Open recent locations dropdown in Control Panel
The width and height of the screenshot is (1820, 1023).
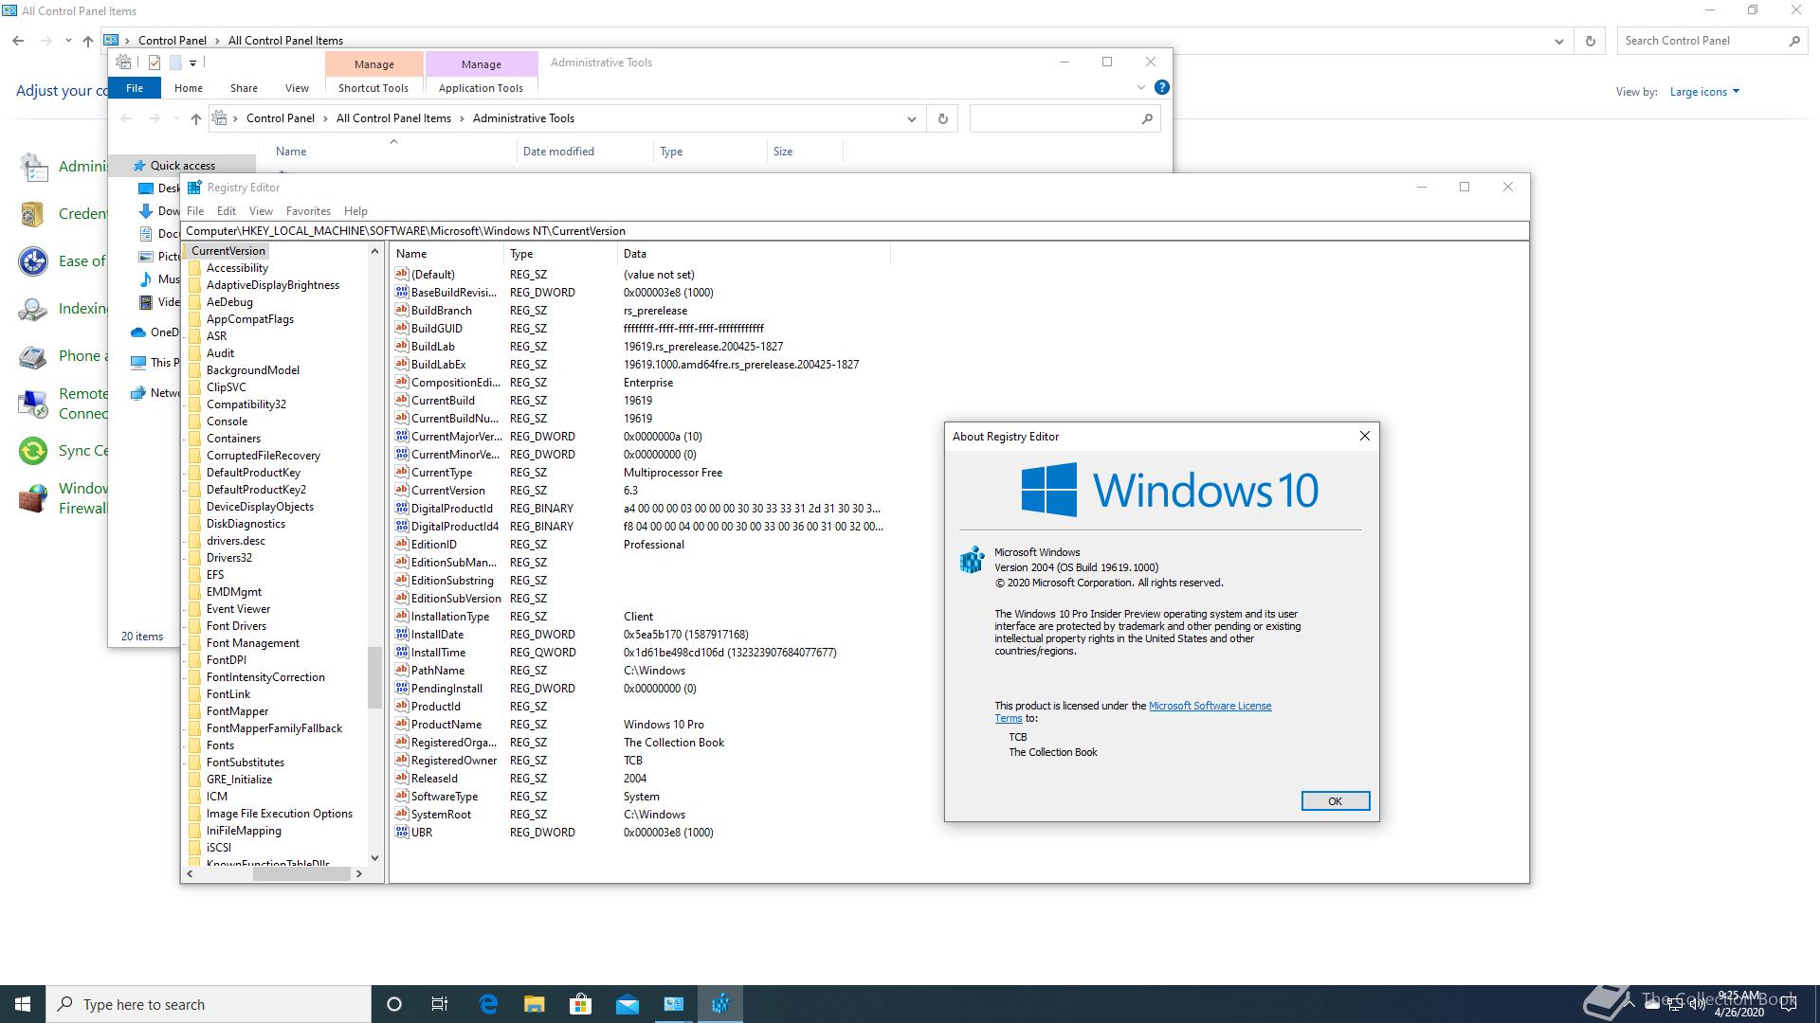68,41
